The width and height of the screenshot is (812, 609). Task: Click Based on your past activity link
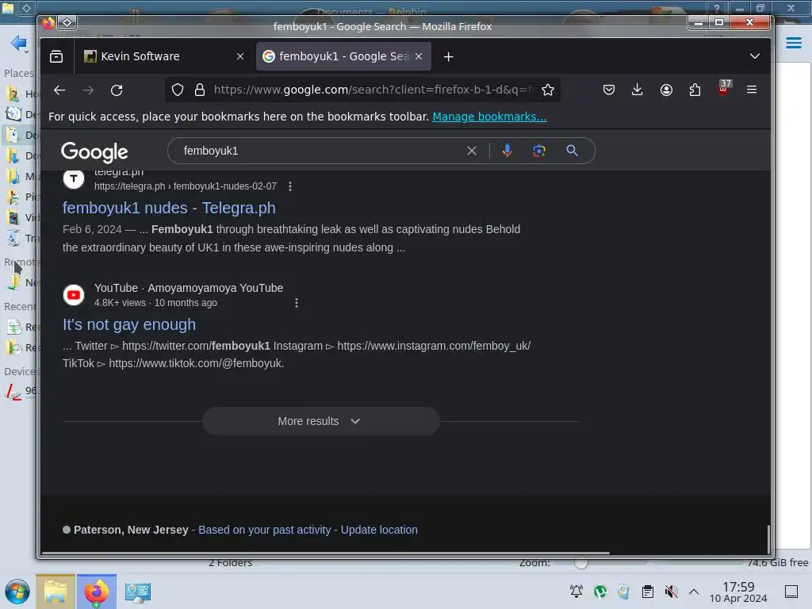(x=265, y=530)
